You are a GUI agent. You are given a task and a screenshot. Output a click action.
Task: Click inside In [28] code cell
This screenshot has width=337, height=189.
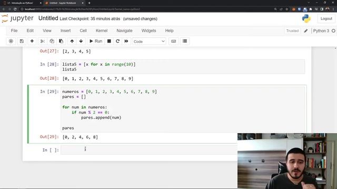click(183, 67)
